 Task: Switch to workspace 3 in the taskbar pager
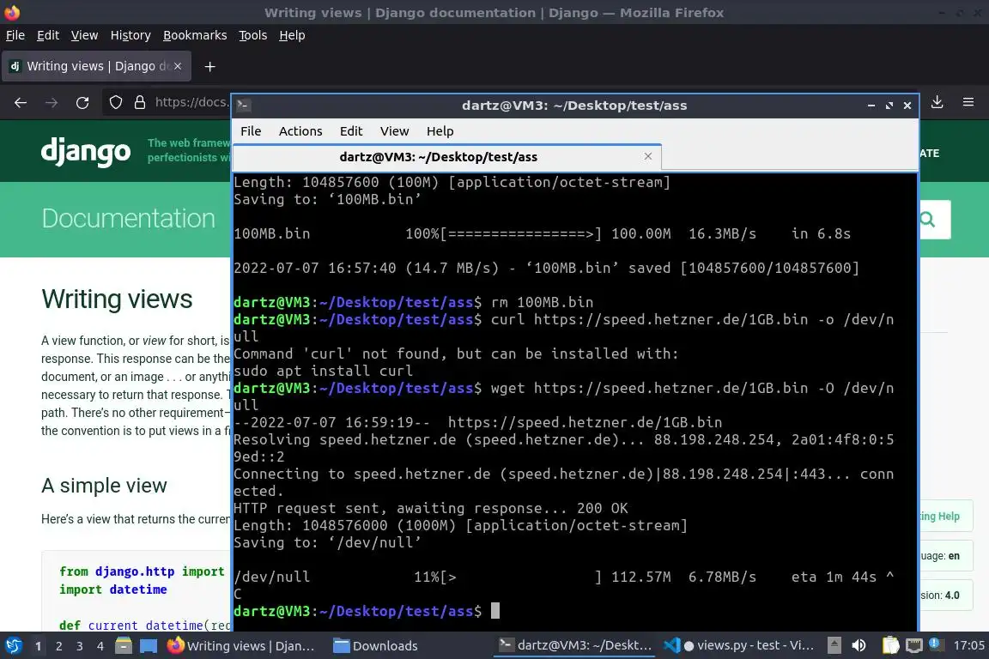click(x=80, y=646)
